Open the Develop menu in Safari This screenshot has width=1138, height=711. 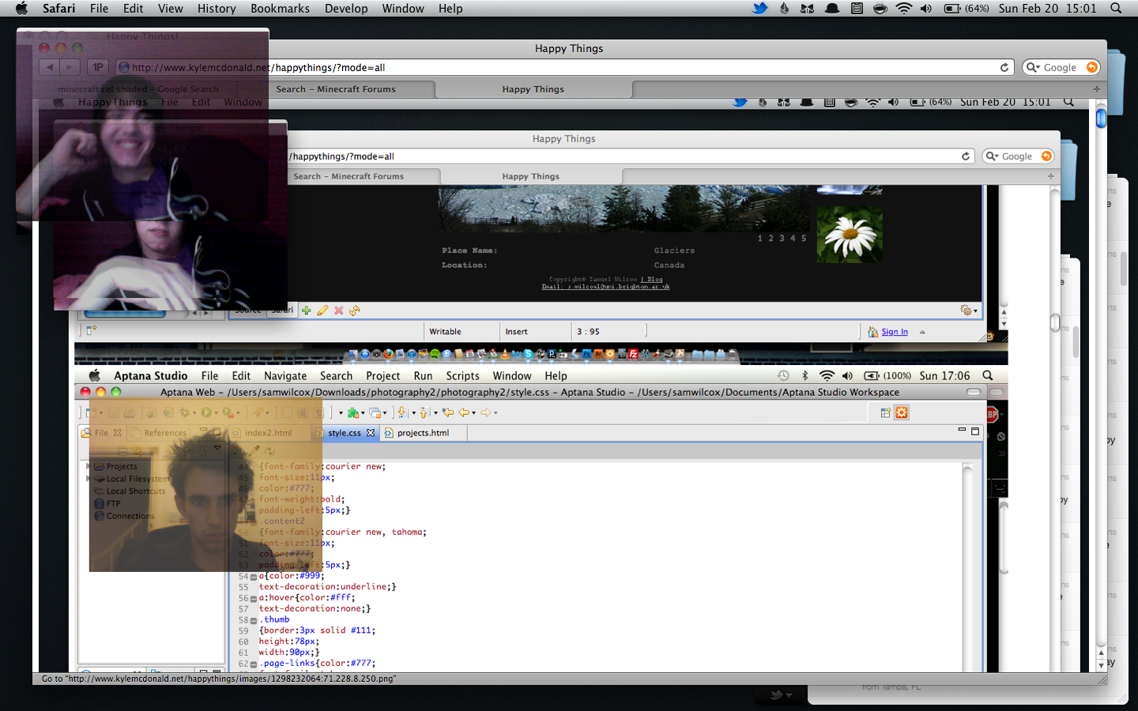[346, 9]
